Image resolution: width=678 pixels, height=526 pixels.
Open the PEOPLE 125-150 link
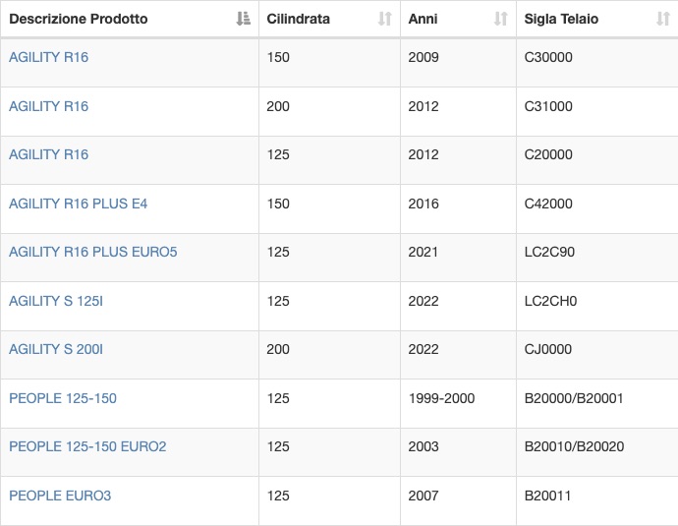tap(63, 398)
